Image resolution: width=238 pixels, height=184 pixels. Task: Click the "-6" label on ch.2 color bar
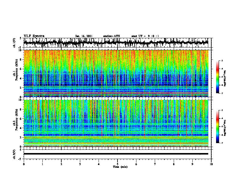tap(222, 135)
